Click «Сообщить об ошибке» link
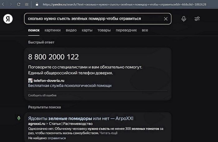 42,95
